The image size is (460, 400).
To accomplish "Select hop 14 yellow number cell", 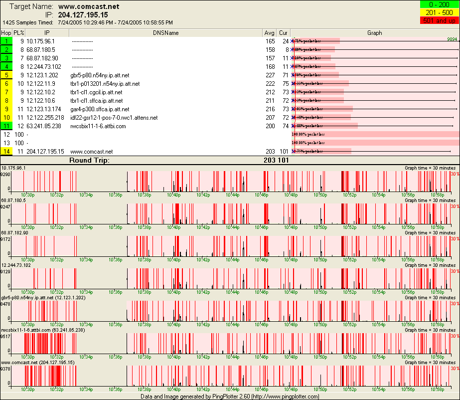I will pos(6,152).
